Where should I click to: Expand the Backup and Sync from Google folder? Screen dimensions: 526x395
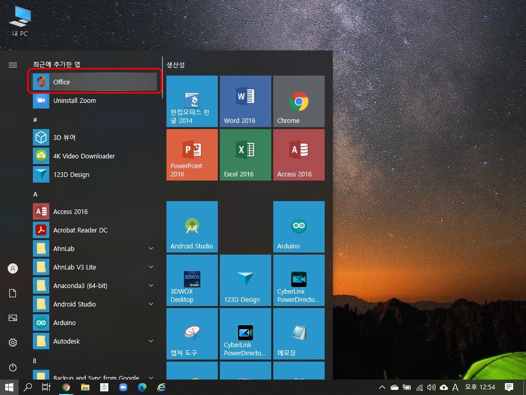pos(95,375)
